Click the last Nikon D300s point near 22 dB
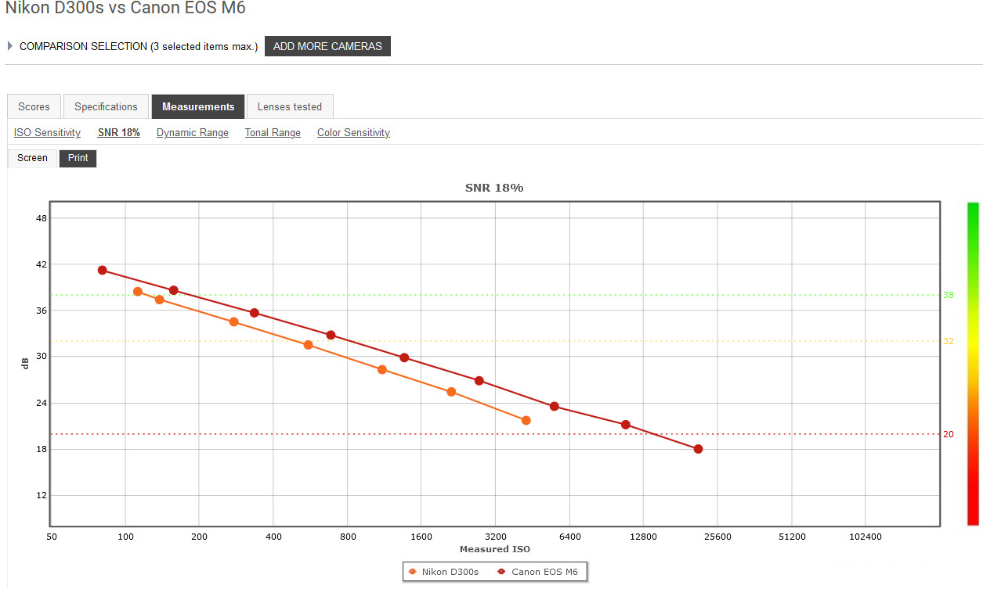The image size is (983, 589). (526, 421)
